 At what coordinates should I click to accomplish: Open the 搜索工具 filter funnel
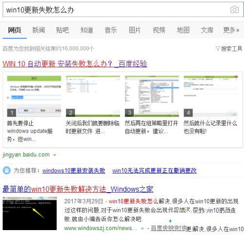pyautogui.click(x=229, y=48)
